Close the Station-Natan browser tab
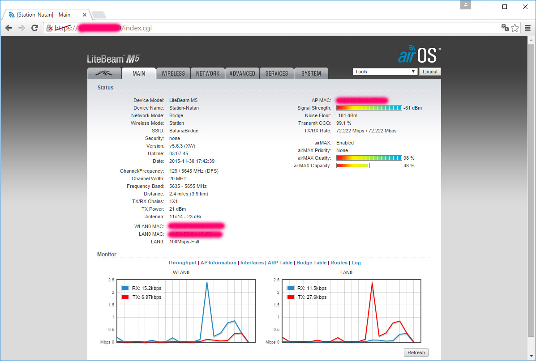 tap(85, 15)
